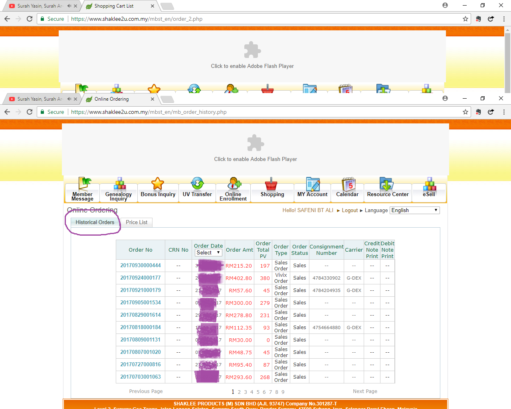Switch to Price List tab

[x=137, y=222]
